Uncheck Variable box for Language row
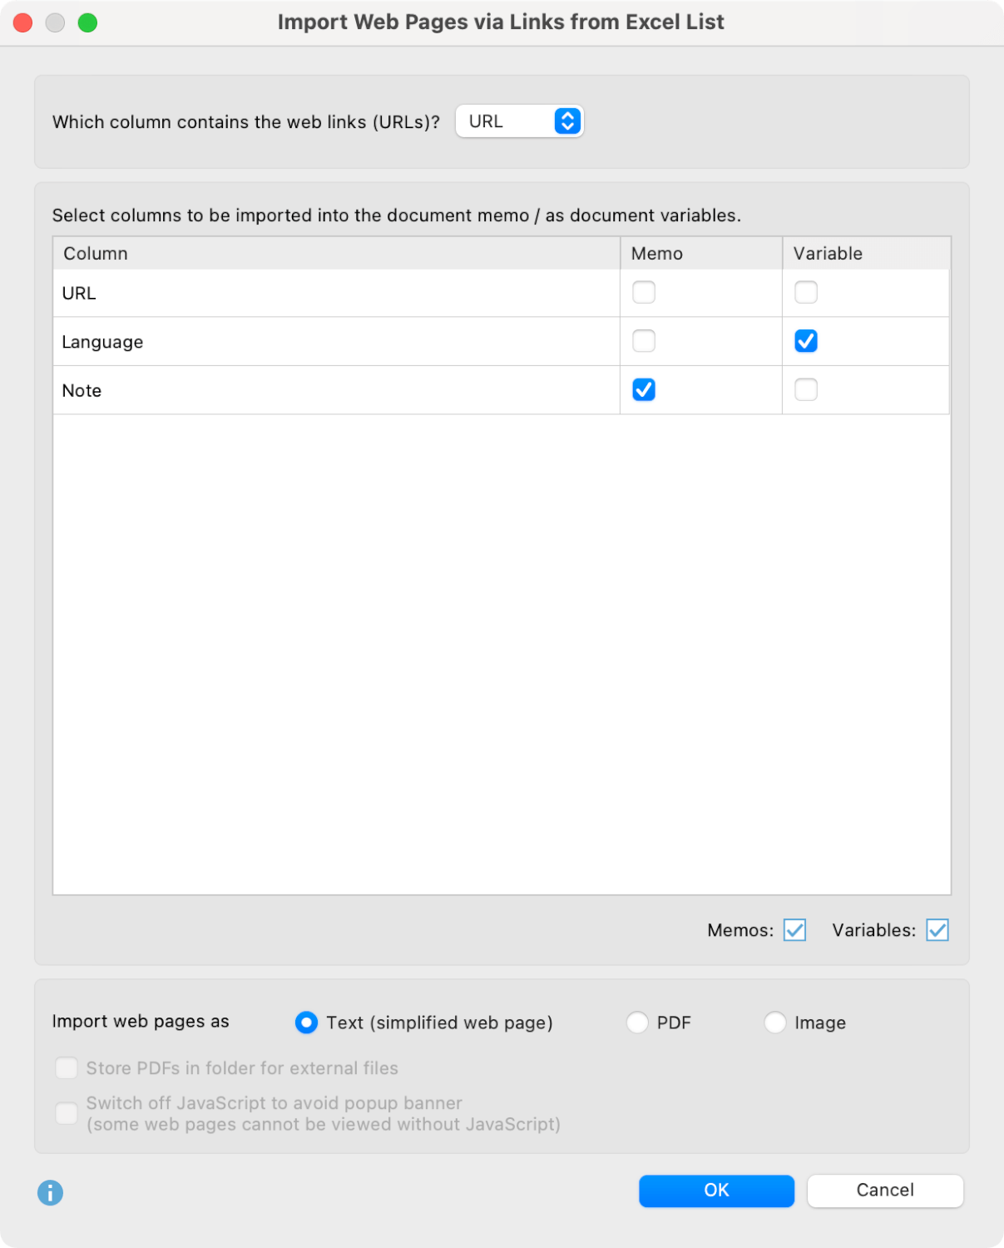Image resolution: width=1004 pixels, height=1248 pixels. [x=806, y=341]
